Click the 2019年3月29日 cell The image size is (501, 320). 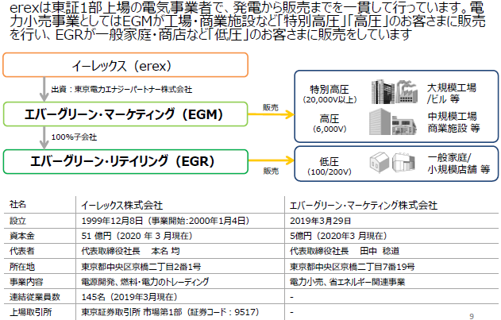pyautogui.click(x=321, y=221)
